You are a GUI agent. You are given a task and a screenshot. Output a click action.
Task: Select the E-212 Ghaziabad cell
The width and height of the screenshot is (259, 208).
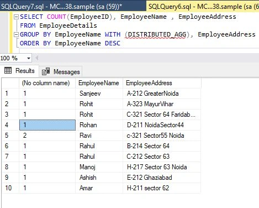click(162, 178)
